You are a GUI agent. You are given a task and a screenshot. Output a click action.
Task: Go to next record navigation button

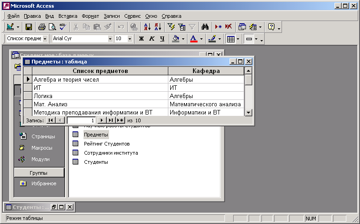coord(102,120)
